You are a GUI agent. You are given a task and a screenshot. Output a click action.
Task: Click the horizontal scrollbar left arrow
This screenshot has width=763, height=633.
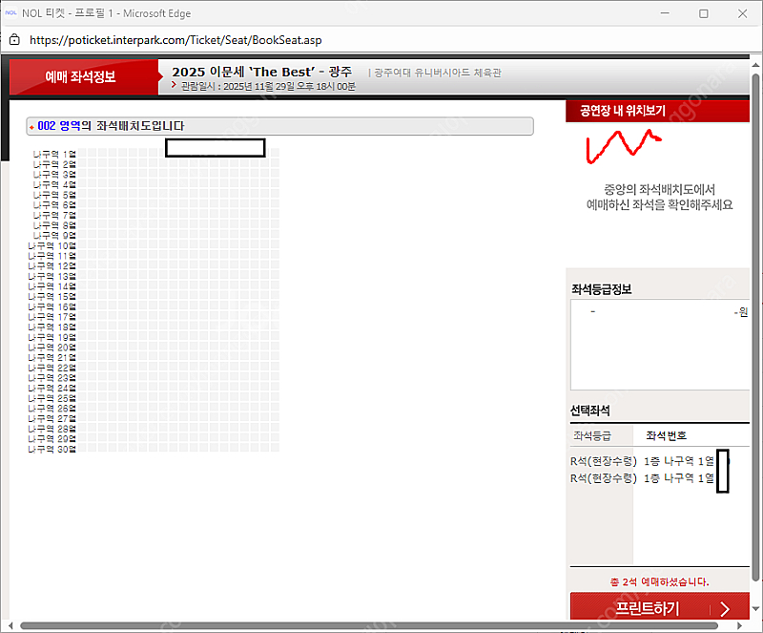pos(10,625)
